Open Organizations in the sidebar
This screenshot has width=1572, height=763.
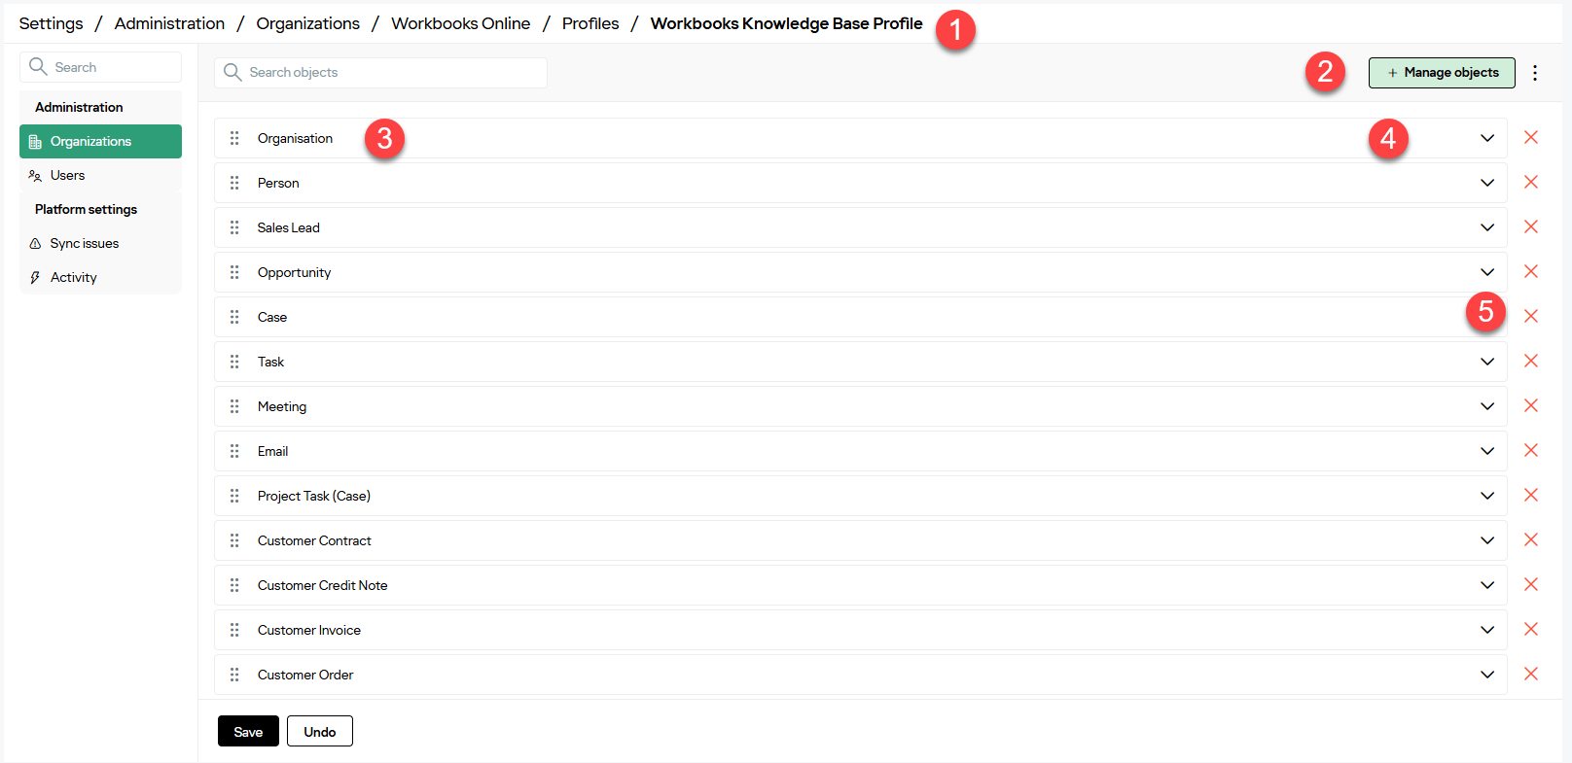tap(100, 141)
